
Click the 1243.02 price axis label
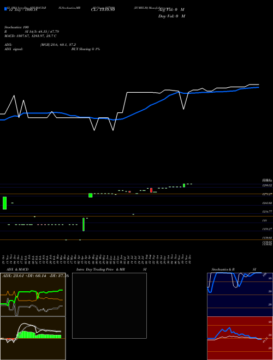pos(268,203)
